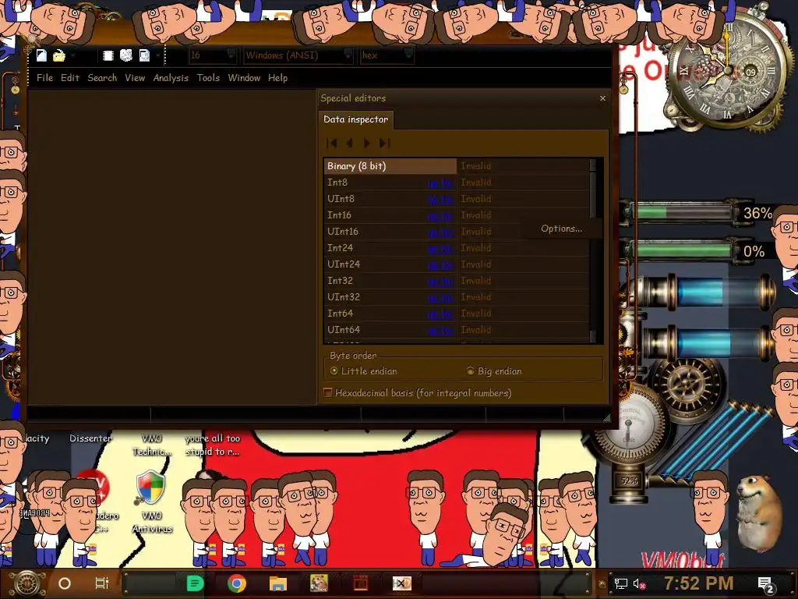Click the go to link for Int8
Image resolution: width=798 pixels, height=599 pixels.
pos(440,183)
